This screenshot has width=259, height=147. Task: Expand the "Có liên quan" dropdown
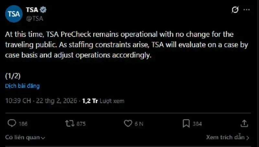[x=25, y=137]
